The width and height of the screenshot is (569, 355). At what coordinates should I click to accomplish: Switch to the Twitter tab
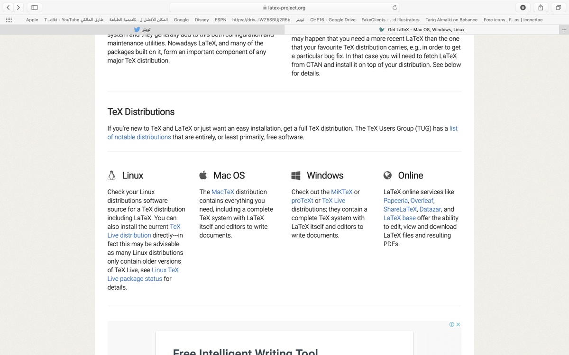(x=142, y=29)
